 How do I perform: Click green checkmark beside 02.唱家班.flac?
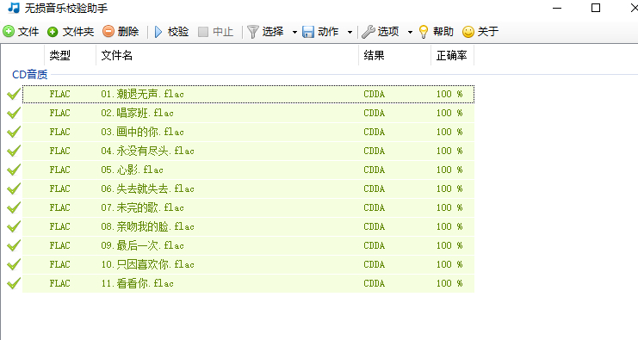(x=14, y=113)
